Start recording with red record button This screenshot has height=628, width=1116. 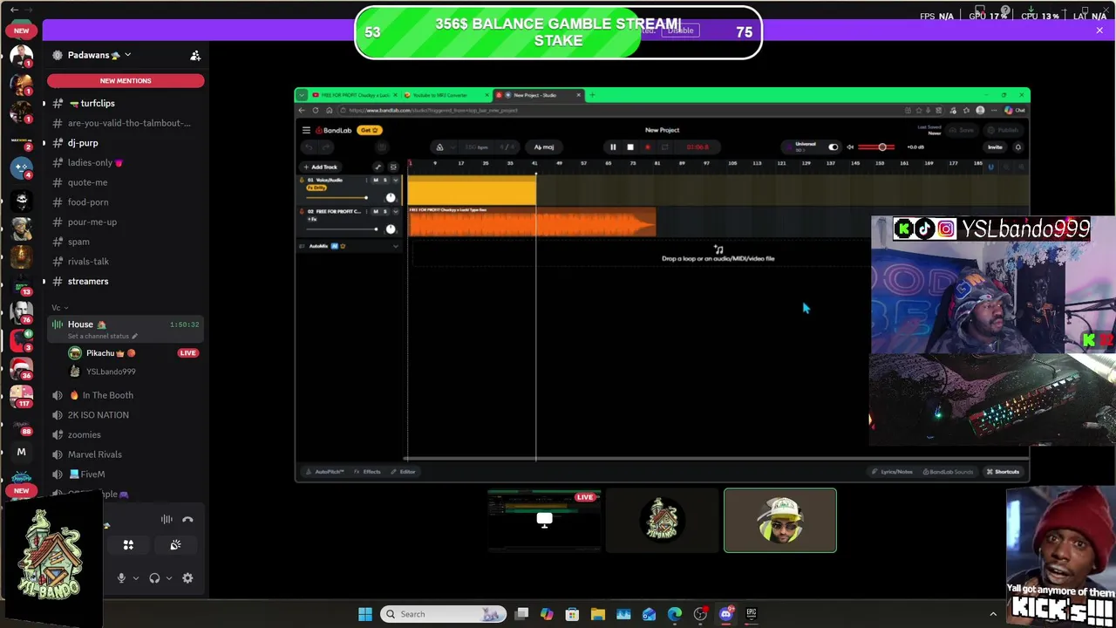coord(648,147)
